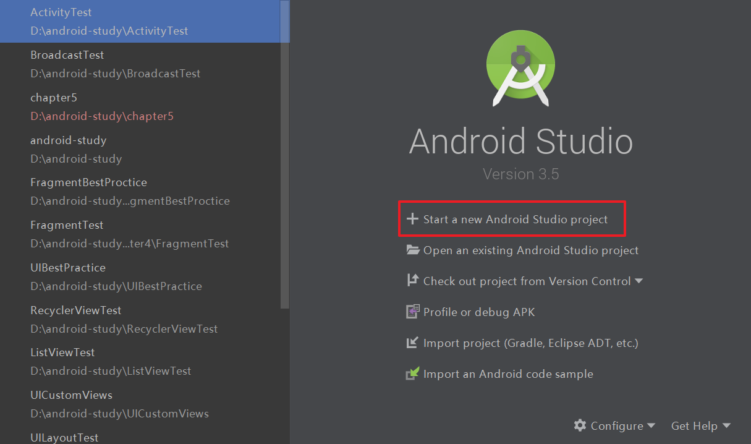751x444 pixels.
Task: Click the Android Studio title text
Action: click(x=520, y=141)
